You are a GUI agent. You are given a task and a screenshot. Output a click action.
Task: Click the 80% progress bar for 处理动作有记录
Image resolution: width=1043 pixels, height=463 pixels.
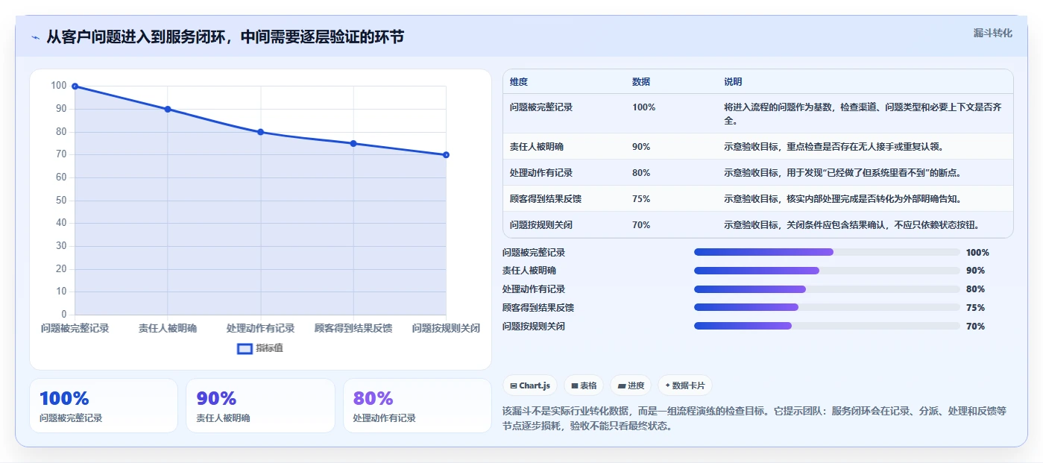[x=827, y=289]
